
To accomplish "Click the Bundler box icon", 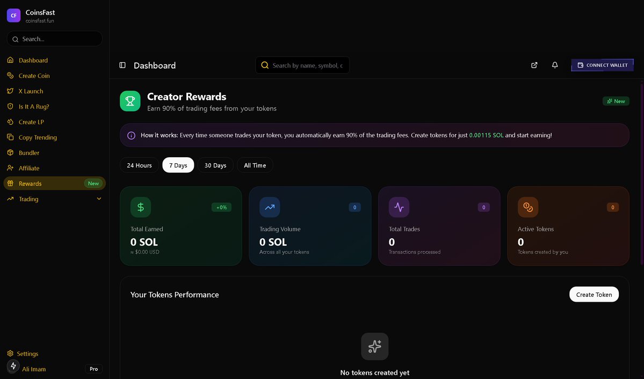I will (x=10, y=153).
